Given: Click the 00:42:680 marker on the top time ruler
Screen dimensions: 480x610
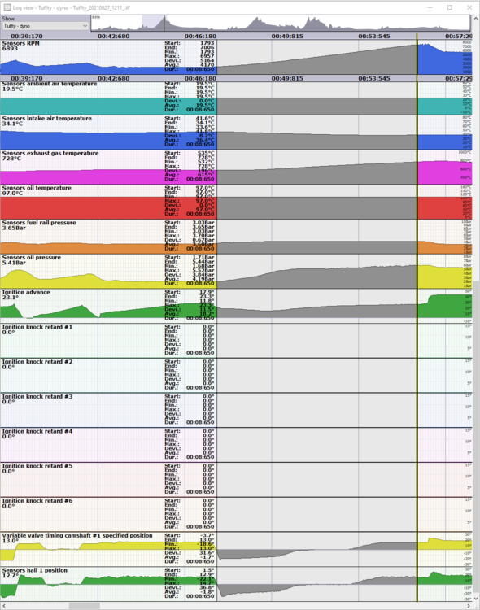Looking at the screenshot, I should pos(113,36).
